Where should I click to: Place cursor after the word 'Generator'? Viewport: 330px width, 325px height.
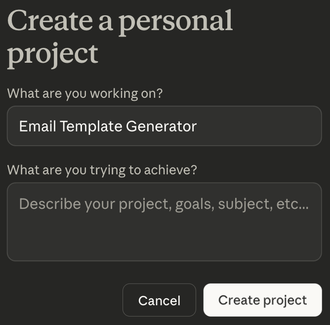pyautogui.click(x=197, y=126)
